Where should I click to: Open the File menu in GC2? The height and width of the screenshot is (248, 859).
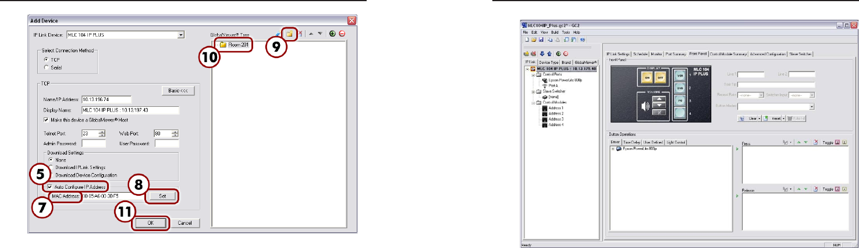click(525, 32)
